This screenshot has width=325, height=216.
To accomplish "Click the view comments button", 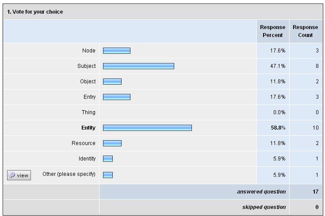I will tap(19, 175).
